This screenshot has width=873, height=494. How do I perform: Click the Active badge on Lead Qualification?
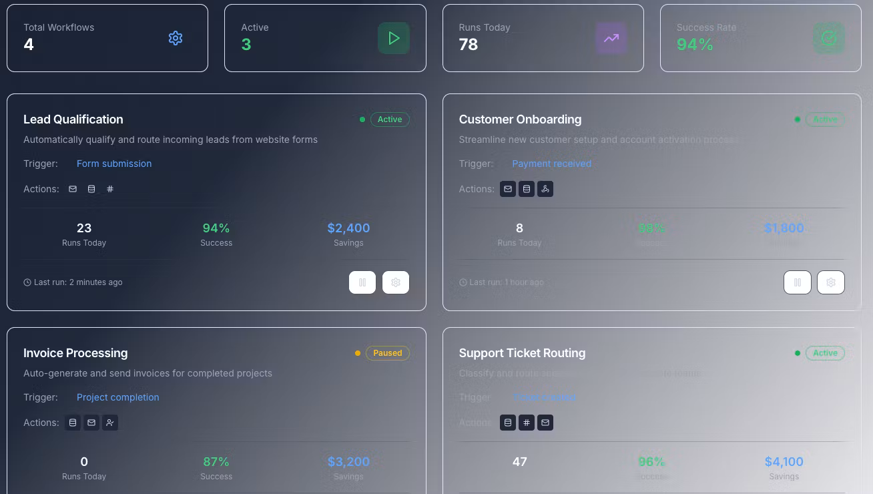389,119
